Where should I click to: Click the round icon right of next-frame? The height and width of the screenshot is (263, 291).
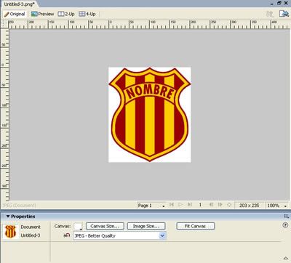229,205
